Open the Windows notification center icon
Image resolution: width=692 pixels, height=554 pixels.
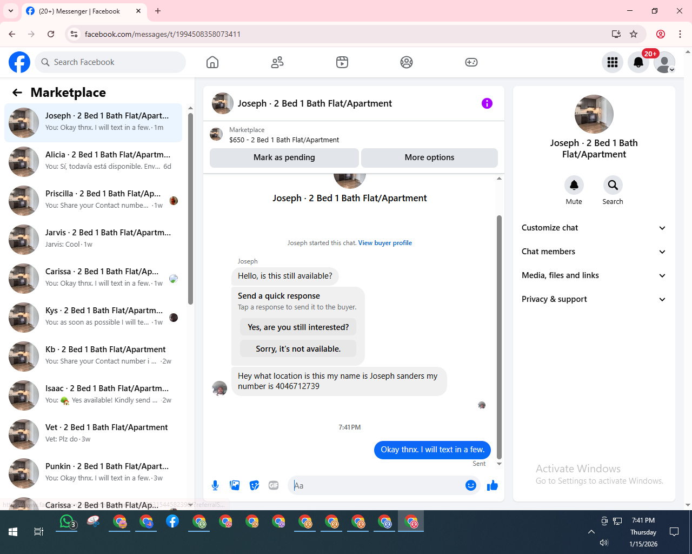tap(674, 532)
